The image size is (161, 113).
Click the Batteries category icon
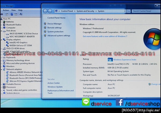click(4, 22)
